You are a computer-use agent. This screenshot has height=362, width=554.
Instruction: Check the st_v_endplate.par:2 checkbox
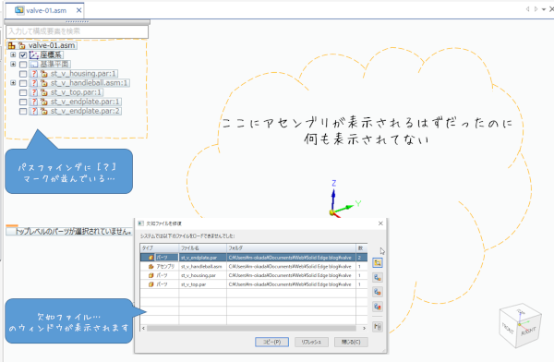(23, 112)
